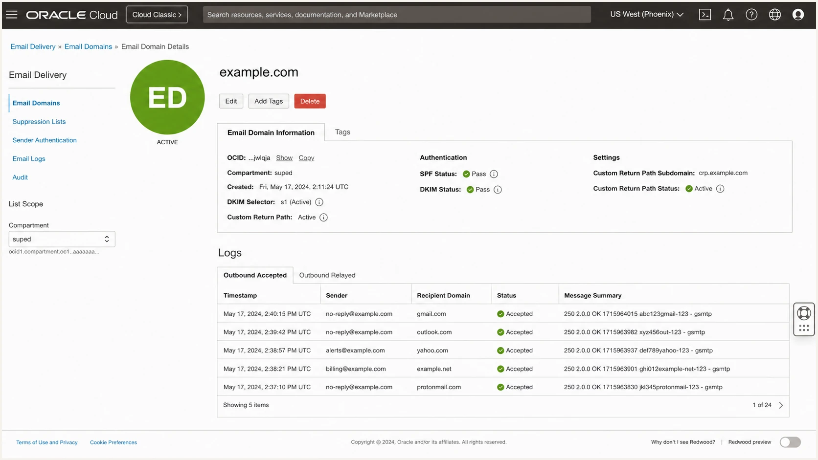This screenshot has width=818, height=460.
Task: Open the support lifebuoy help widget
Action: point(804,313)
